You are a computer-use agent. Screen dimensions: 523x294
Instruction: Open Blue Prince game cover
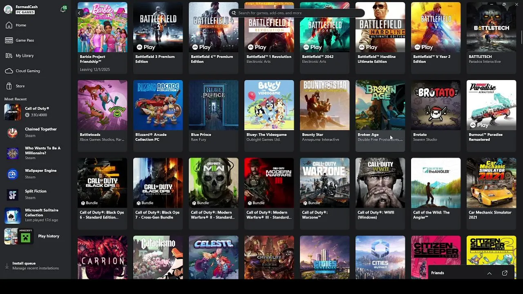tap(213, 105)
